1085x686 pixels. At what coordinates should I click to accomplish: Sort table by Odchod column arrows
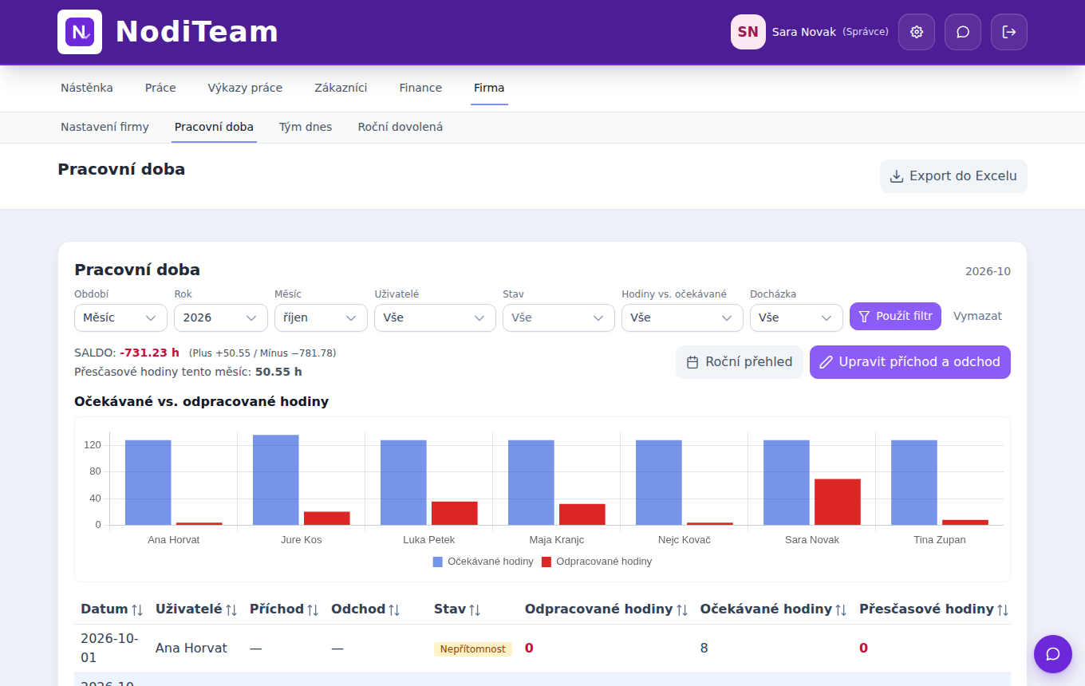click(x=393, y=609)
